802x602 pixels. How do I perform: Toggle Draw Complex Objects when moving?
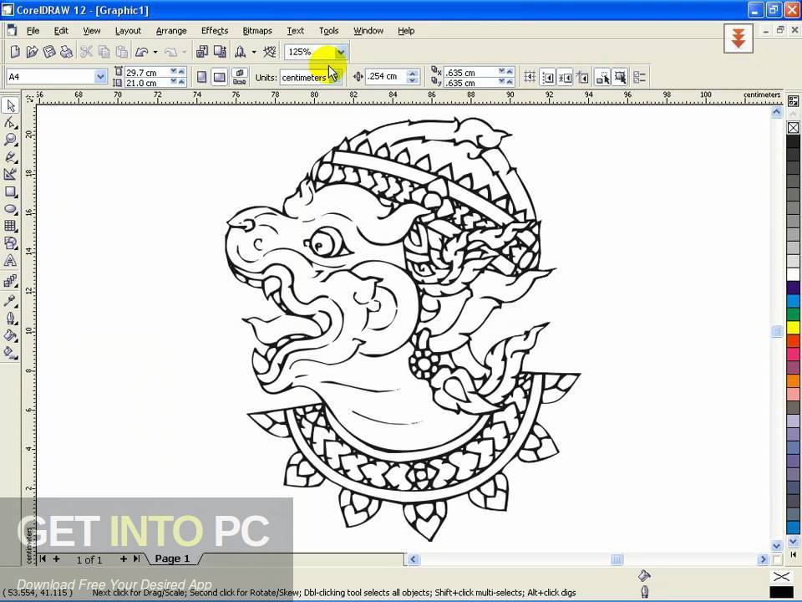(602, 77)
